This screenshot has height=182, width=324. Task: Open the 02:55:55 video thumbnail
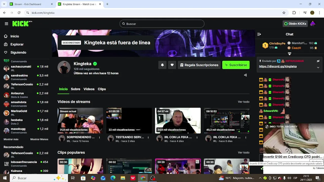click(129, 121)
